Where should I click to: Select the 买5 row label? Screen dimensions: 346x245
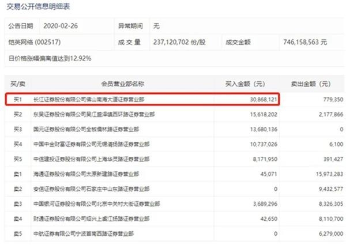18,159
